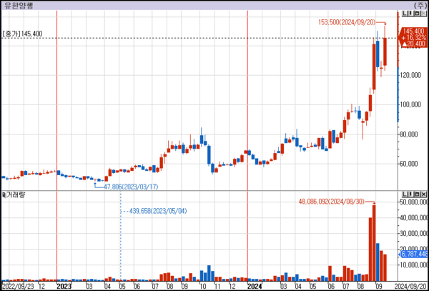Click the 2024 year label on time axis

tap(254, 286)
